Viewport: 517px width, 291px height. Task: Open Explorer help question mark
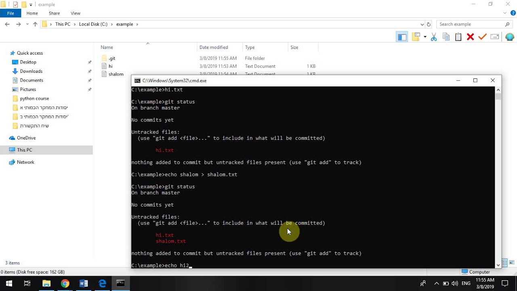513,13
